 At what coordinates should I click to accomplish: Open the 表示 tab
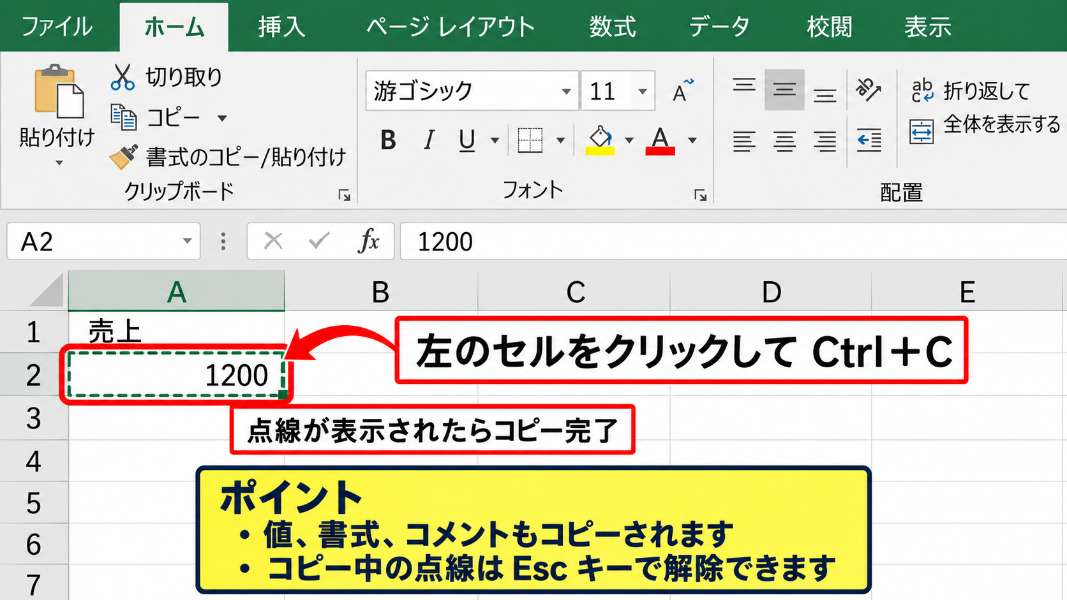(928, 27)
